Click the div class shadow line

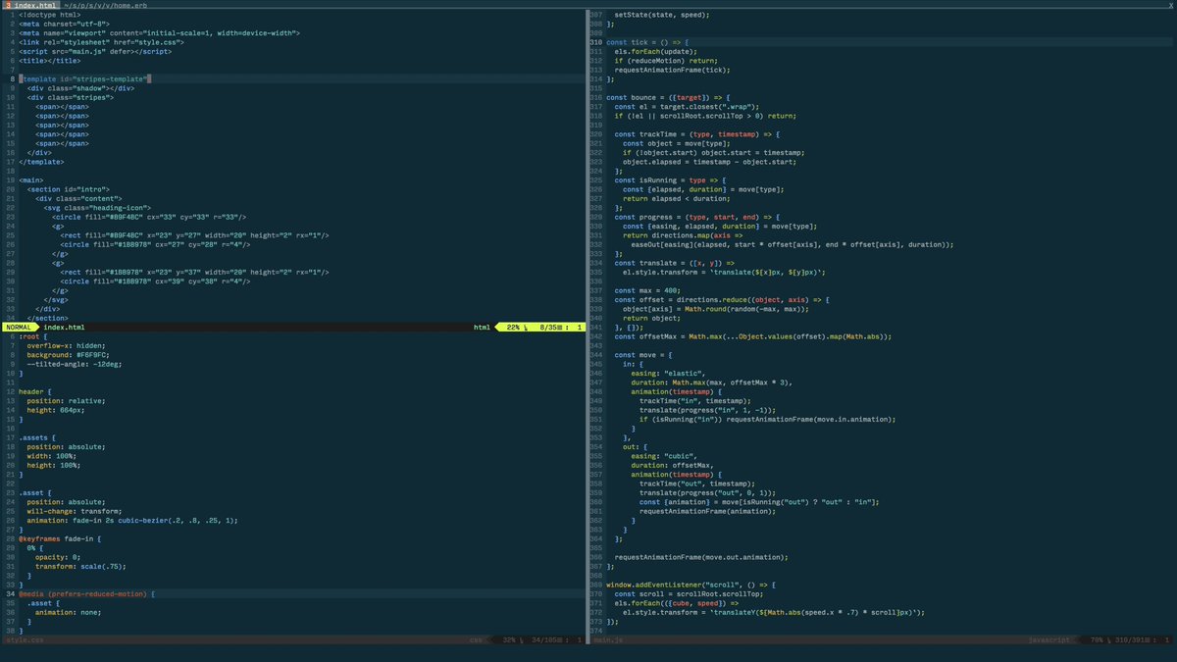[x=80, y=87]
